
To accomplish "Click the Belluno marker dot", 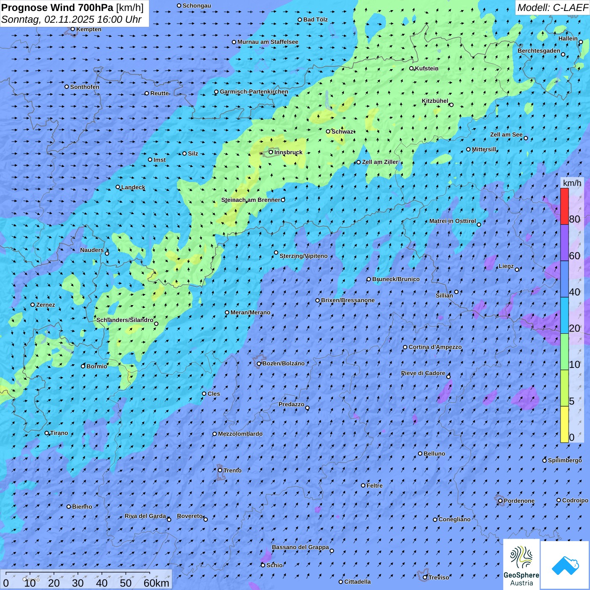I will tap(420, 453).
